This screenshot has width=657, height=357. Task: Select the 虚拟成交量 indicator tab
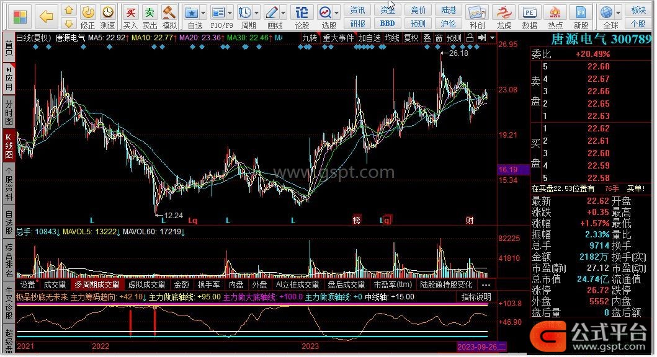[146, 284]
